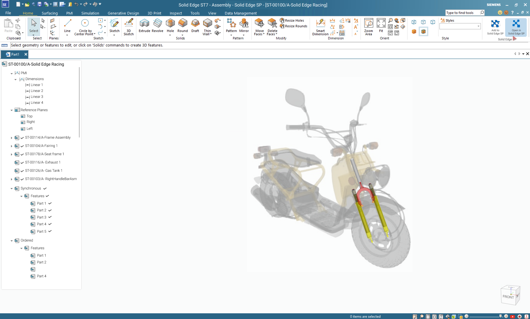
Task: Select Move Faces tool
Action: [x=259, y=27]
